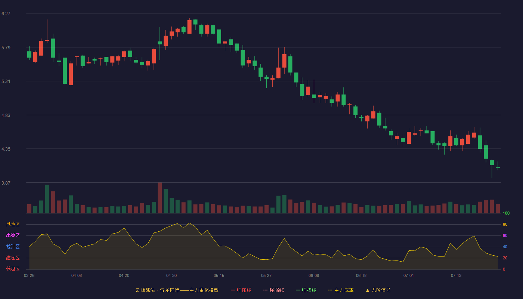Click the 80 indicator scale value
The height and width of the screenshot is (299, 523).
click(505, 224)
